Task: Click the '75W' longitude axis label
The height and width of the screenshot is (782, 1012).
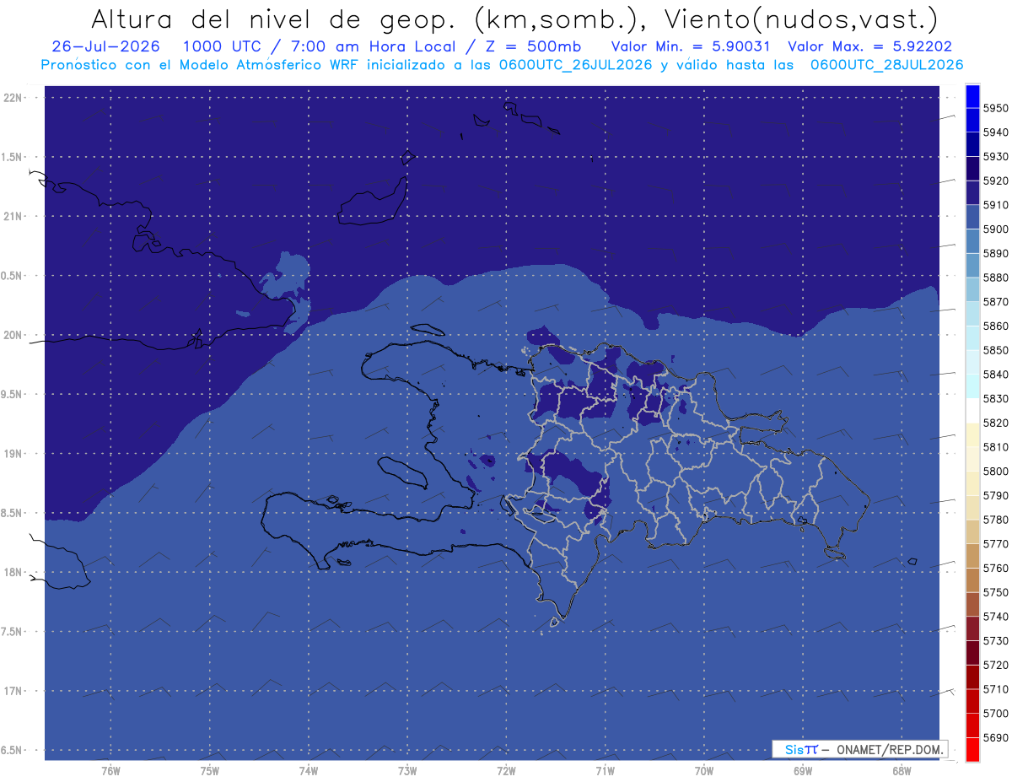Action: pyautogui.click(x=209, y=770)
